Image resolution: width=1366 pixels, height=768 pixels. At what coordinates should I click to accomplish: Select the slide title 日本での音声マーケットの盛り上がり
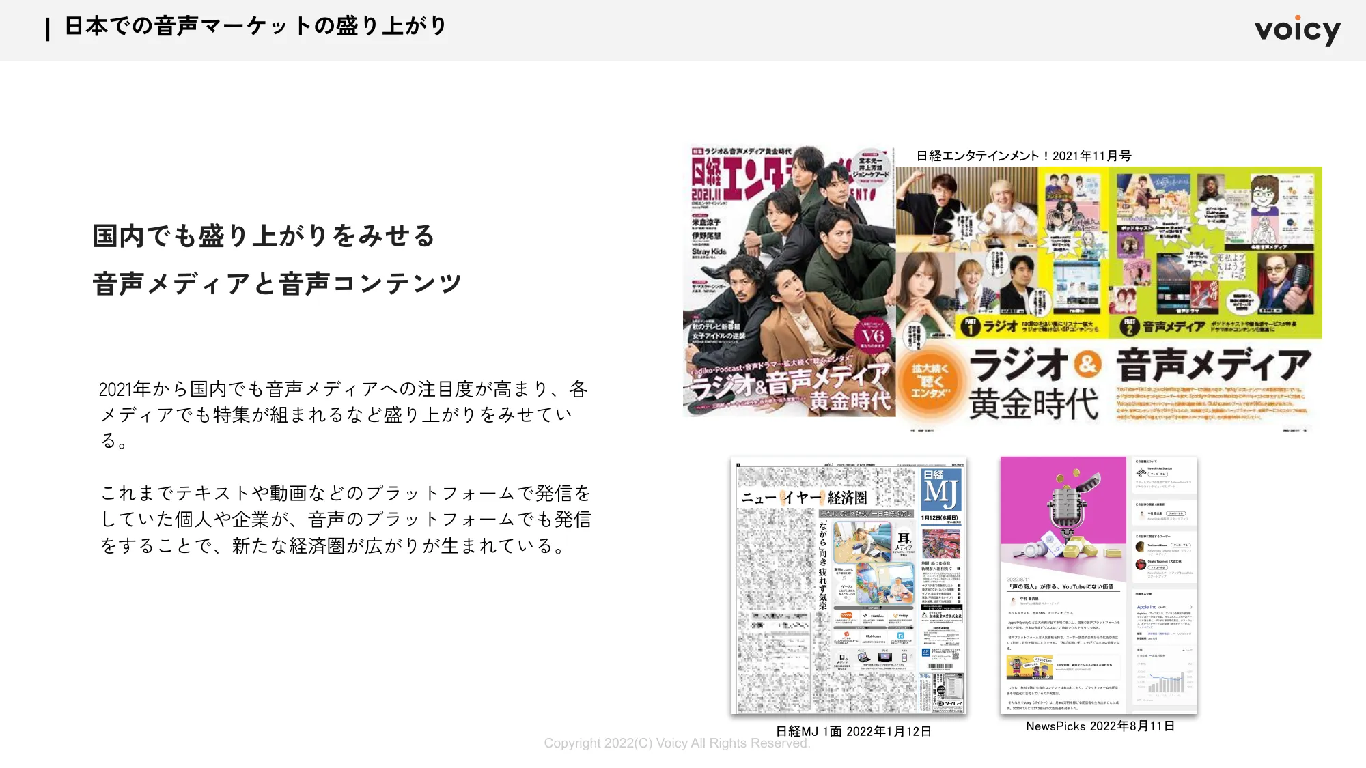click(255, 27)
